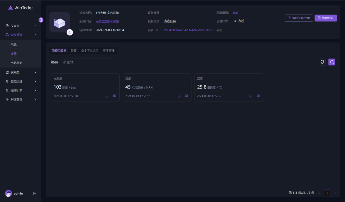This screenshot has width=345, height=202.
Task: Click the 复制访问令牌 button
Action: pos(299,18)
